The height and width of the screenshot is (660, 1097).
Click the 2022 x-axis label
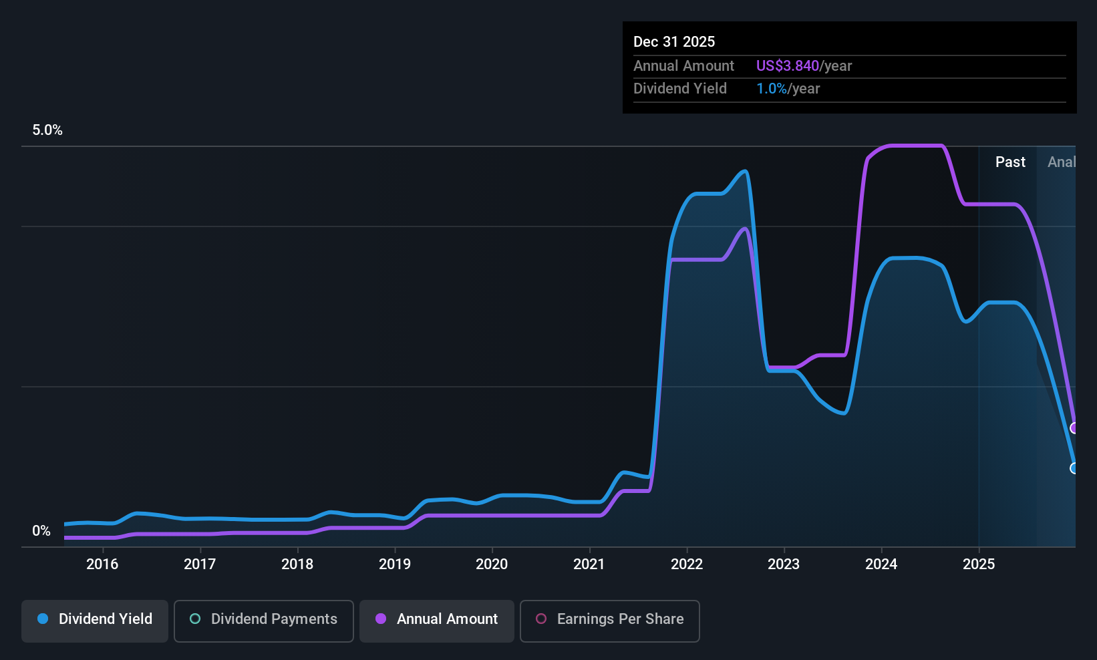coord(687,564)
